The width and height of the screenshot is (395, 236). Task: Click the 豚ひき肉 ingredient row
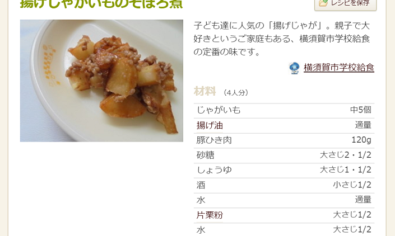(284, 140)
